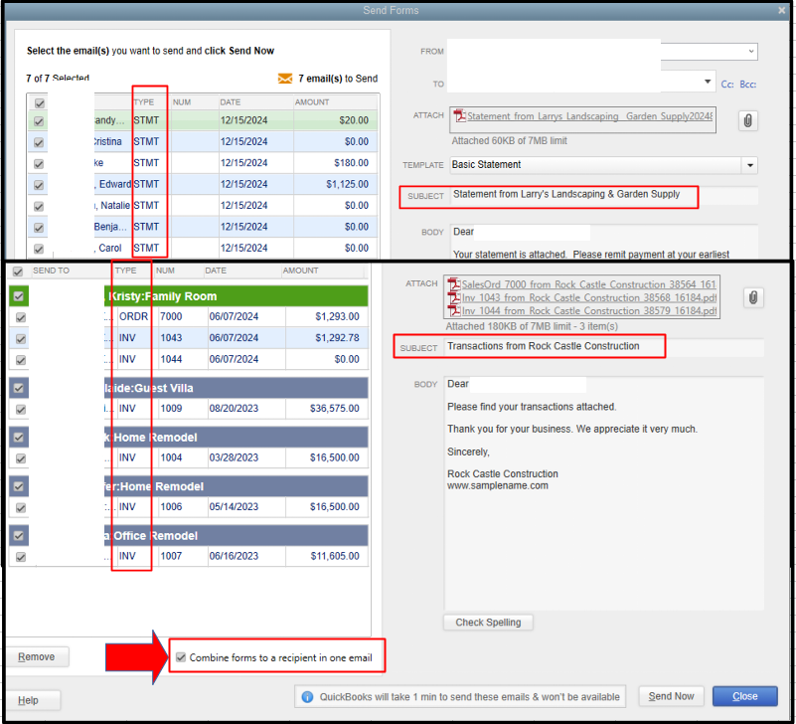
Task: Uncheck the $180.00 statement row checkbox
Action: pos(39,164)
